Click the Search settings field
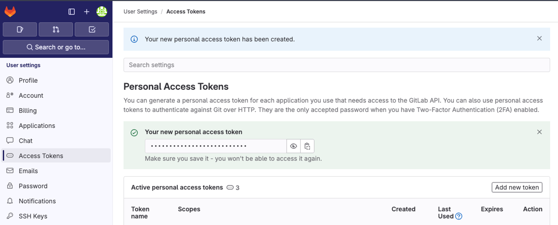Viewport: 558px width, 225px height. tap(336, 65)
